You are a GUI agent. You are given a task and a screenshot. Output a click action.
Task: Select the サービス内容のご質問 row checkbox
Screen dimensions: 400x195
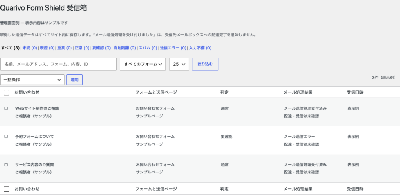[x=6, y=165]
